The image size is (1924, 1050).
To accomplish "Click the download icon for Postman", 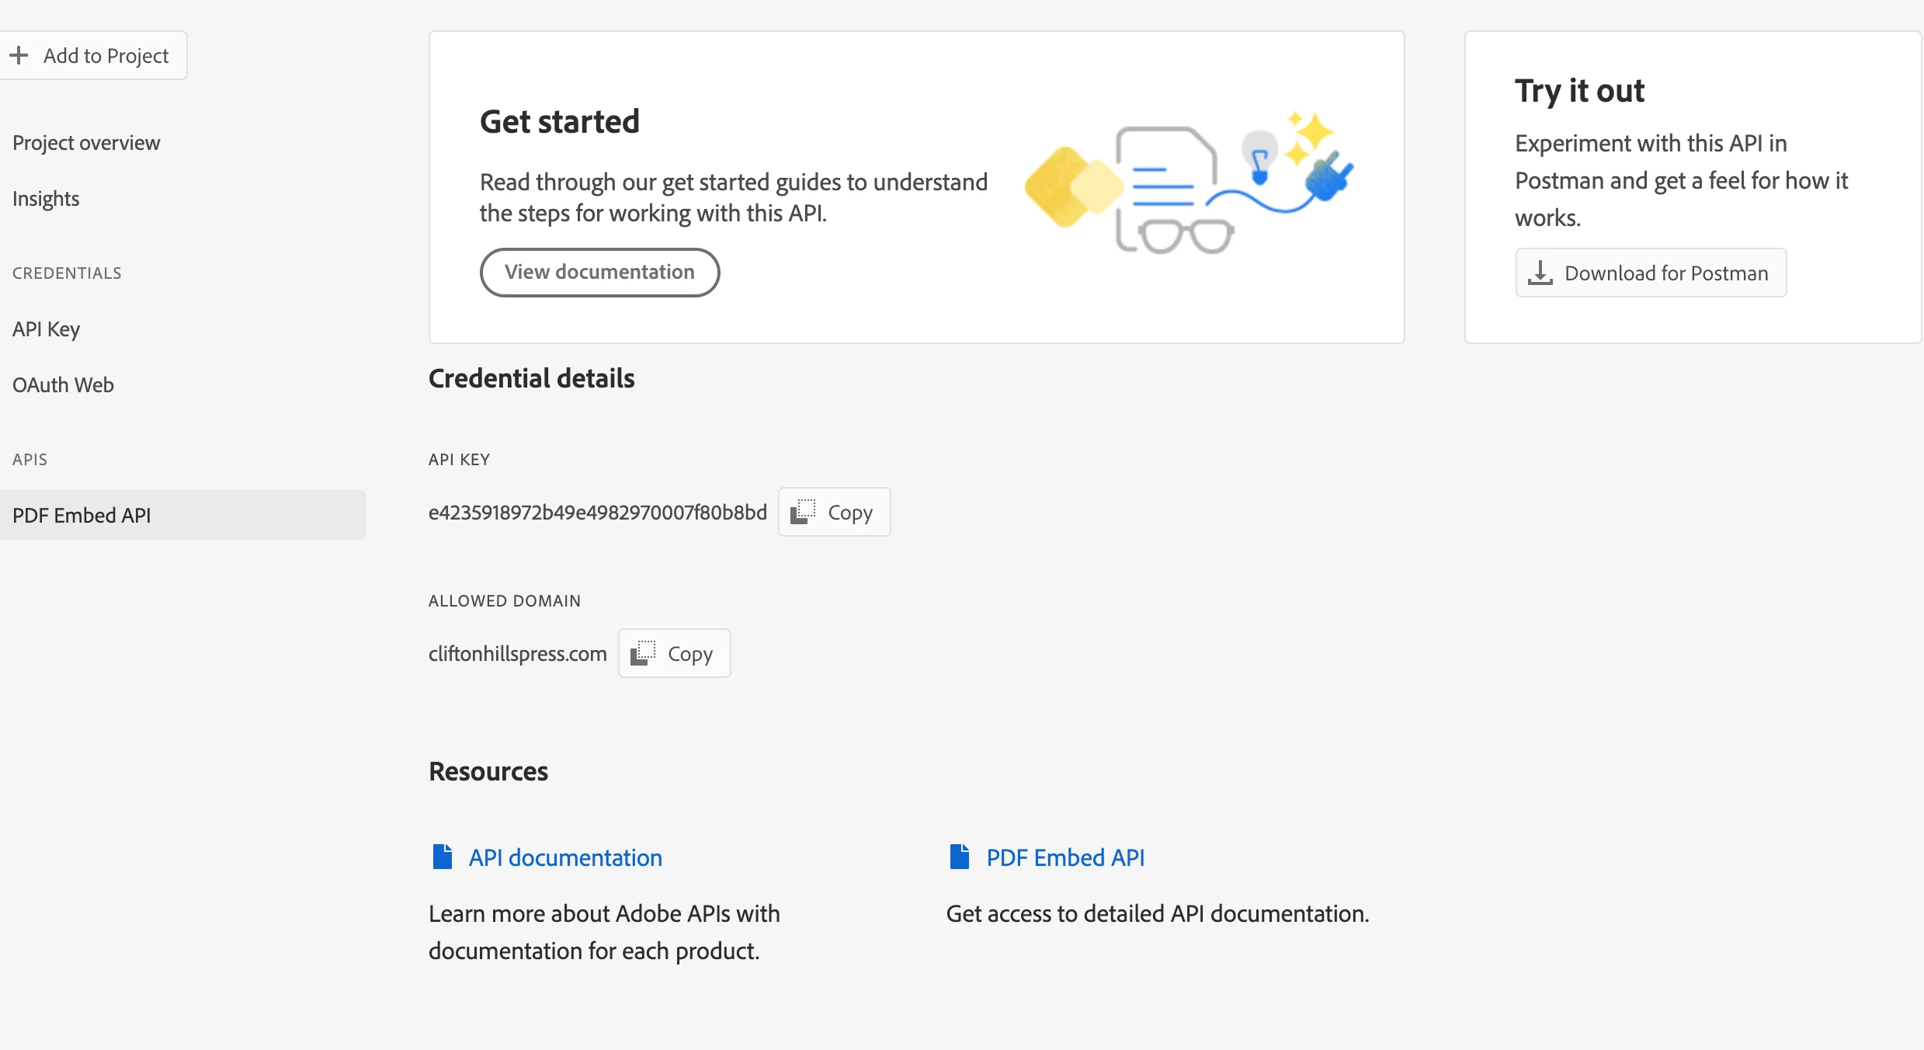I will (x=1540, y=273).
